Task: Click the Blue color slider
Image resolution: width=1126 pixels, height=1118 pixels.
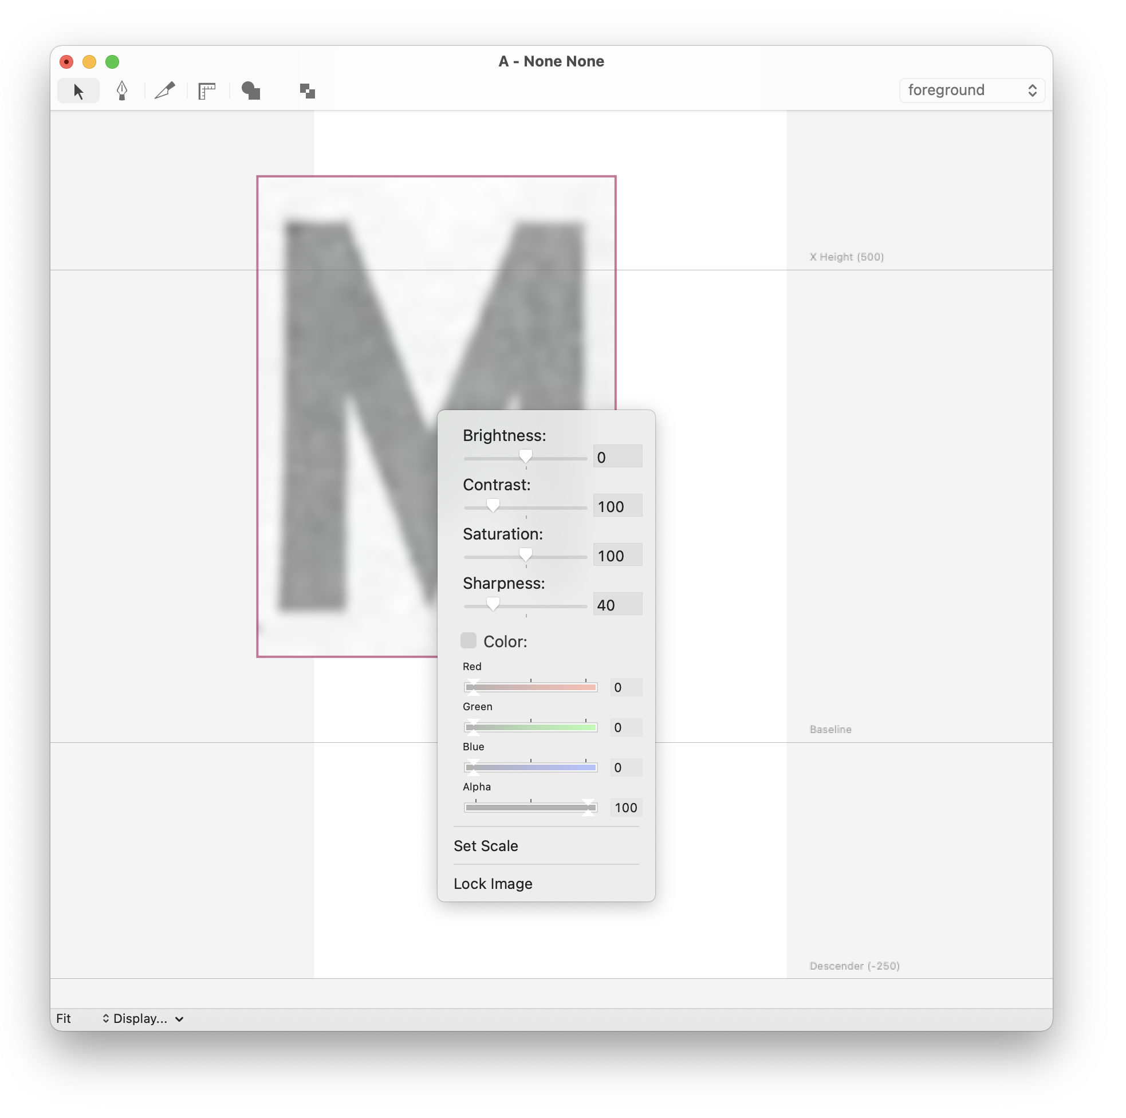Action: point(531,767)
